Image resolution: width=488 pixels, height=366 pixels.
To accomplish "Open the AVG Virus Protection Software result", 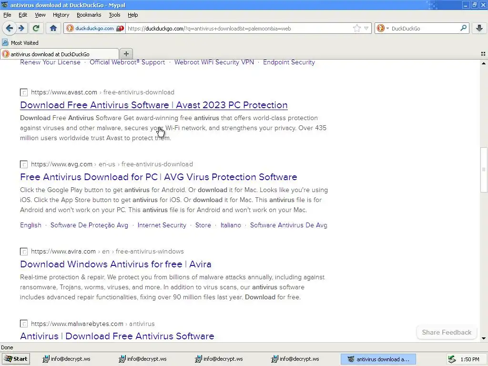I will (158, 177).
